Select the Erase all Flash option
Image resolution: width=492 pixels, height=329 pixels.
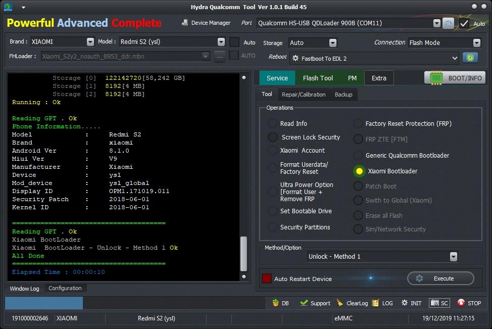coord(358,215)
